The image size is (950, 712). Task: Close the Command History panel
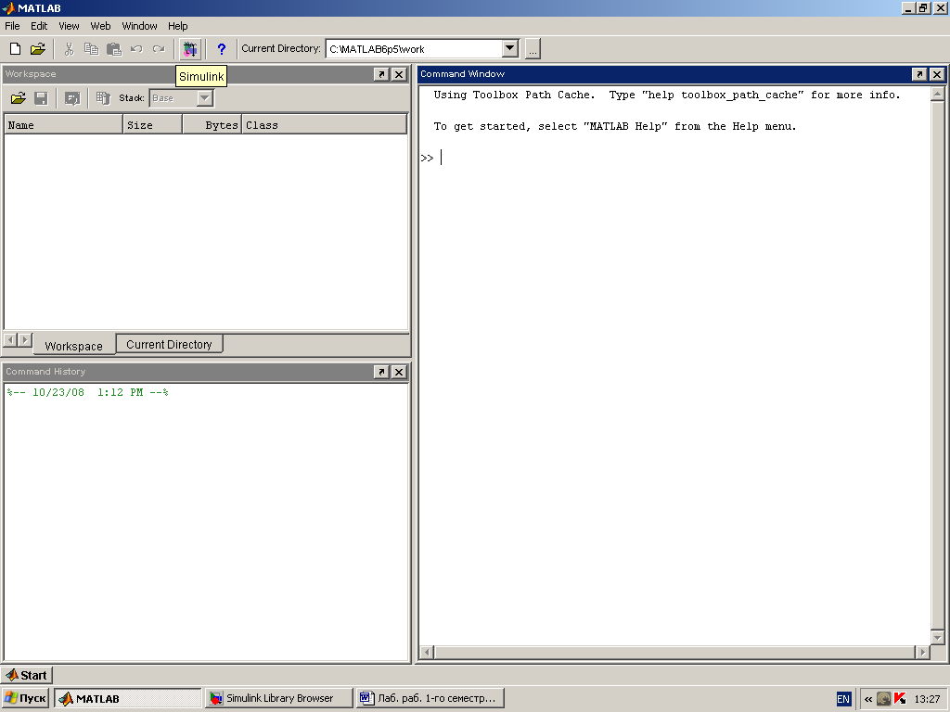click(x=399, y=372)
